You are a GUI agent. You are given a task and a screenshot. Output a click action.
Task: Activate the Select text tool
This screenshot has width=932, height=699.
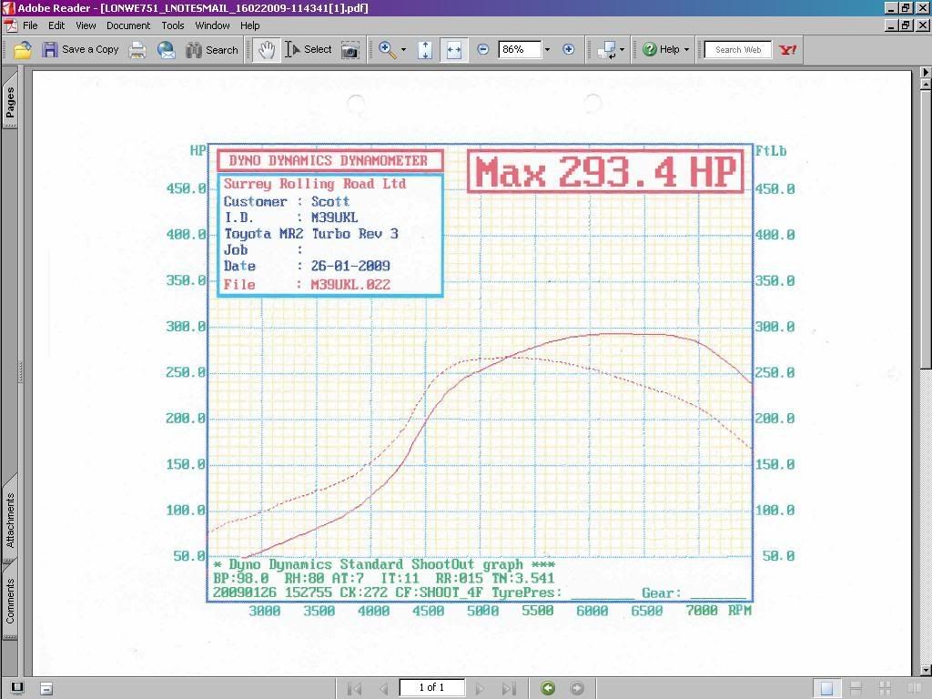click(308, 50)
